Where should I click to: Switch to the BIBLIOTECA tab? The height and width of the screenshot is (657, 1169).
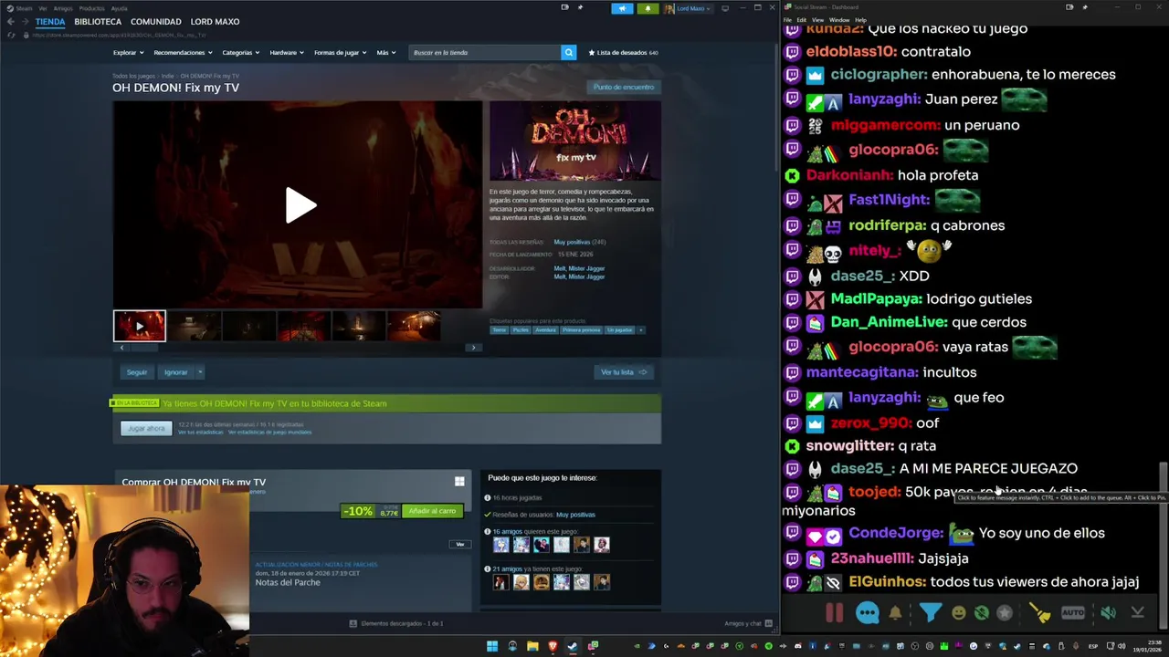(x=98, y=21)
